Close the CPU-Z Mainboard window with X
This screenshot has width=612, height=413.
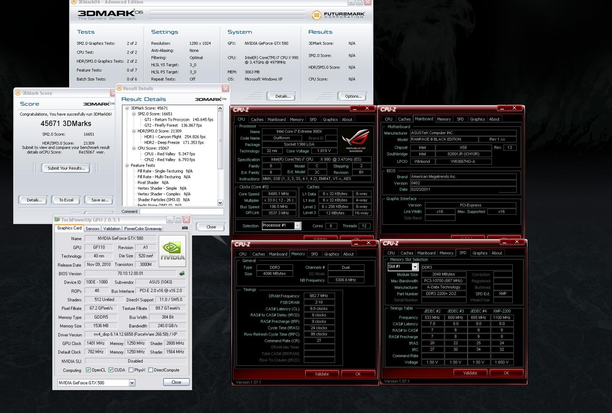pos(514,108)
